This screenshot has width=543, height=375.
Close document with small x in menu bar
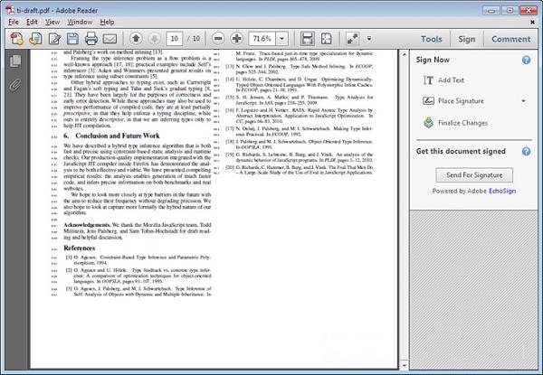[x=533, y=22]
